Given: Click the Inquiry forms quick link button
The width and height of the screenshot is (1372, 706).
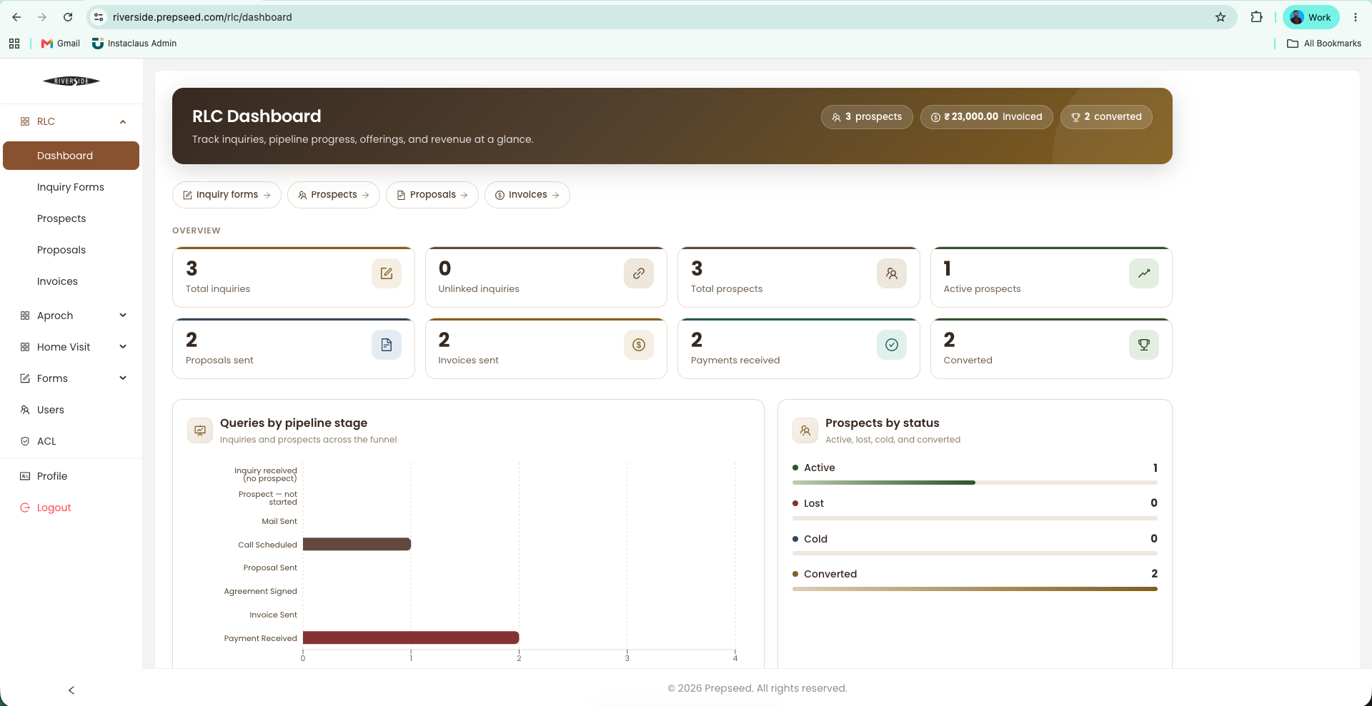Looking at the screenshot, I should coord(227,195).
